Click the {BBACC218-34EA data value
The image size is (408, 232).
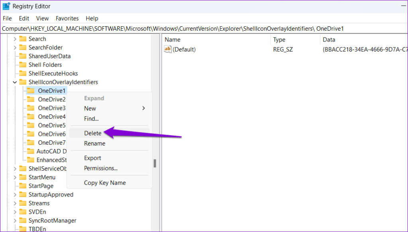tap(365, 49)
